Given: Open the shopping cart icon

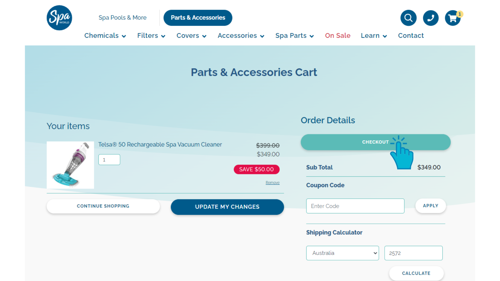Looking at the screenshot, I should tap(453, 18).
